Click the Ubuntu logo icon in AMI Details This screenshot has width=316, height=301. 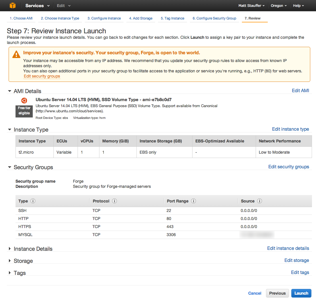tap(24, 100)
